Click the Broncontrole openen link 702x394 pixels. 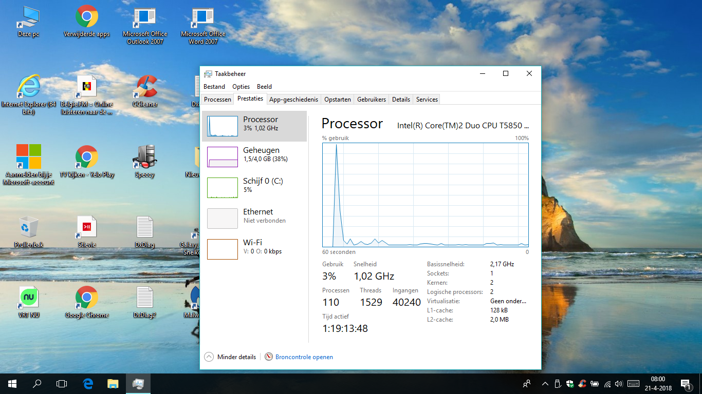point(304,357)
